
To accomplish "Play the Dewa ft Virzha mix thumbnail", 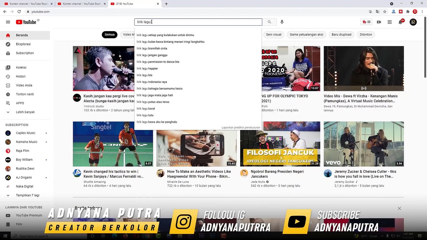I will (x=364, y=68).
